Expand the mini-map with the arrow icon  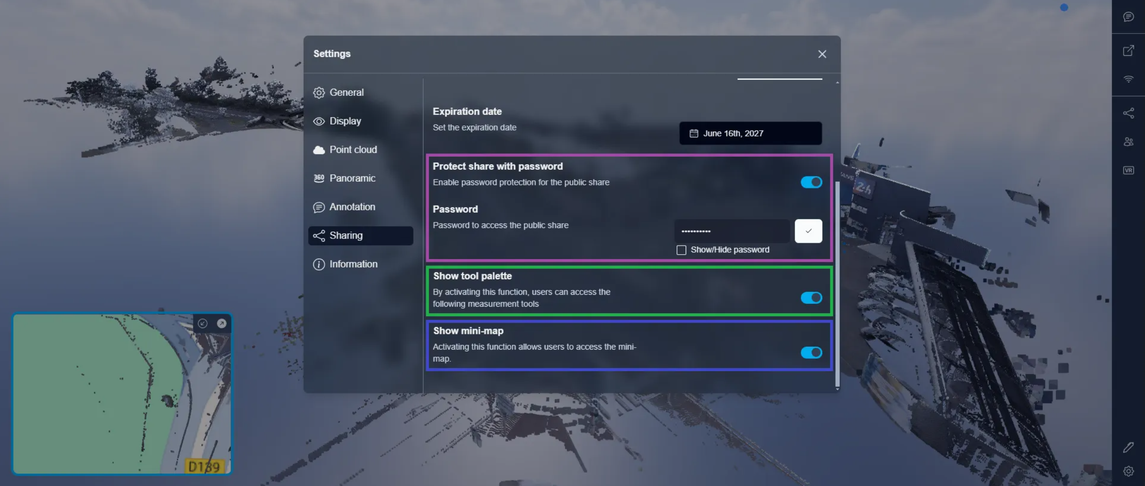[x=222, y=323]
